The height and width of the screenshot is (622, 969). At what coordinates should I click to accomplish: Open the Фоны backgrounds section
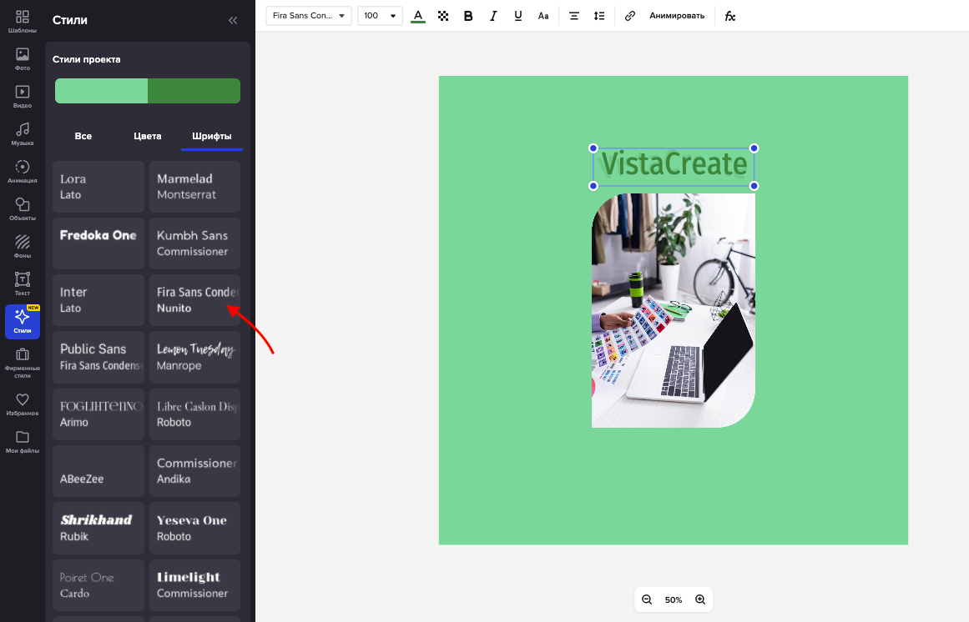point(23,246)
